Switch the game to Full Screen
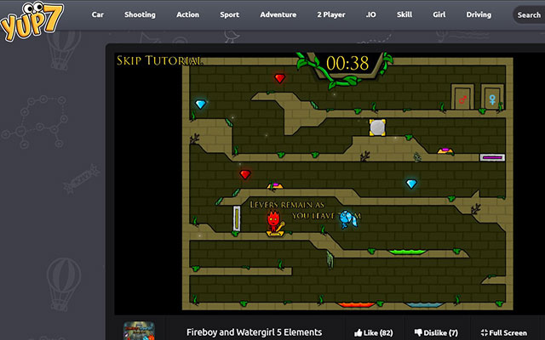545x340 pixels. click(x=503, y=332)
